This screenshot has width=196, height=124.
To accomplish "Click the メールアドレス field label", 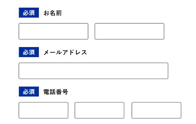I will tap(65, 52).
